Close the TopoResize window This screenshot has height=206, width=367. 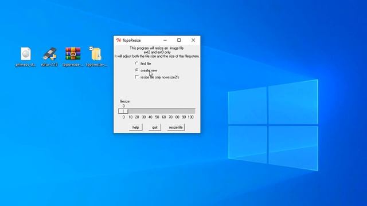click(193, 40)
